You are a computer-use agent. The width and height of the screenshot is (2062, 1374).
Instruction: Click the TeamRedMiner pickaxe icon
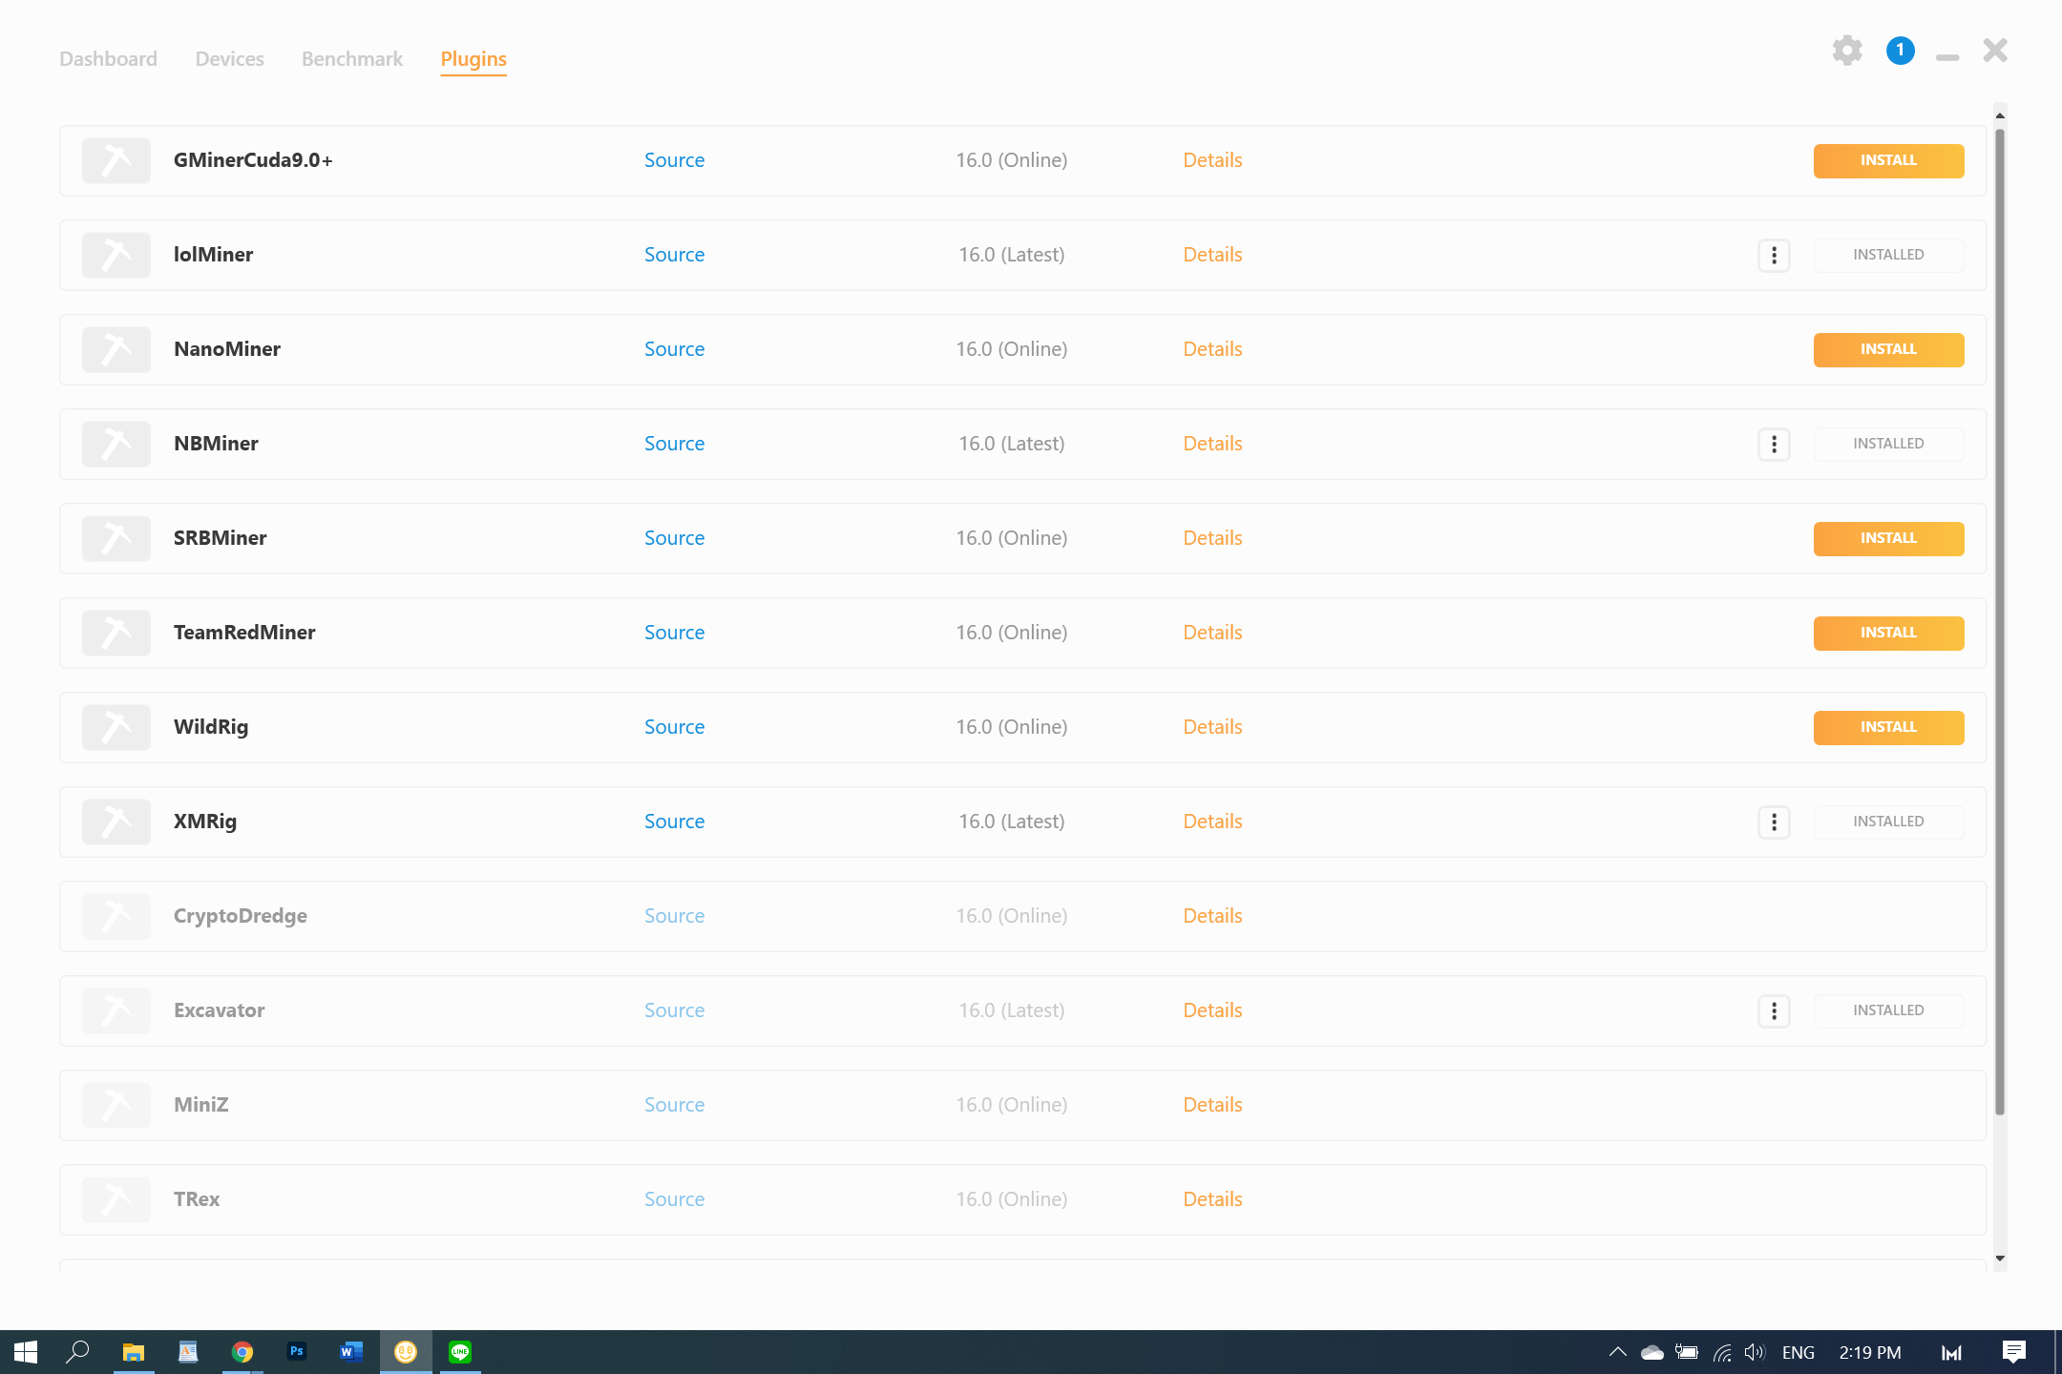point(116,633)
